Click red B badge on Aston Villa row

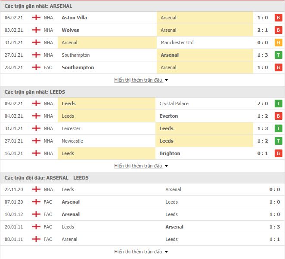278,18
